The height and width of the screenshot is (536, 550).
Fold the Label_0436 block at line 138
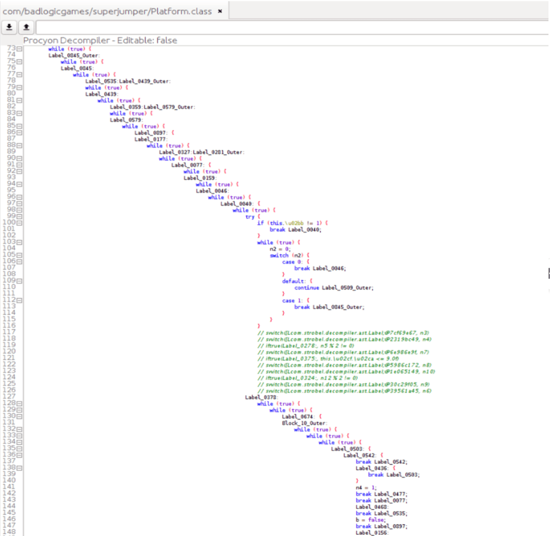click(x=20, y=467)
